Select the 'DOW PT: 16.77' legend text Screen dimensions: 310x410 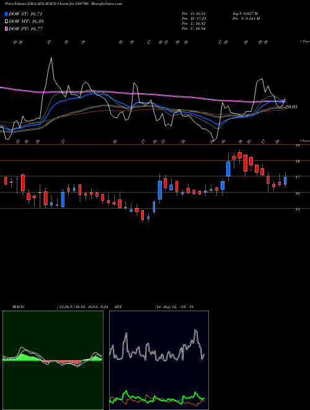click(x=26, y=29)
